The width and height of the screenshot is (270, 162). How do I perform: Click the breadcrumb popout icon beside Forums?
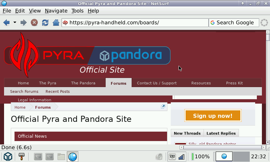163,107
